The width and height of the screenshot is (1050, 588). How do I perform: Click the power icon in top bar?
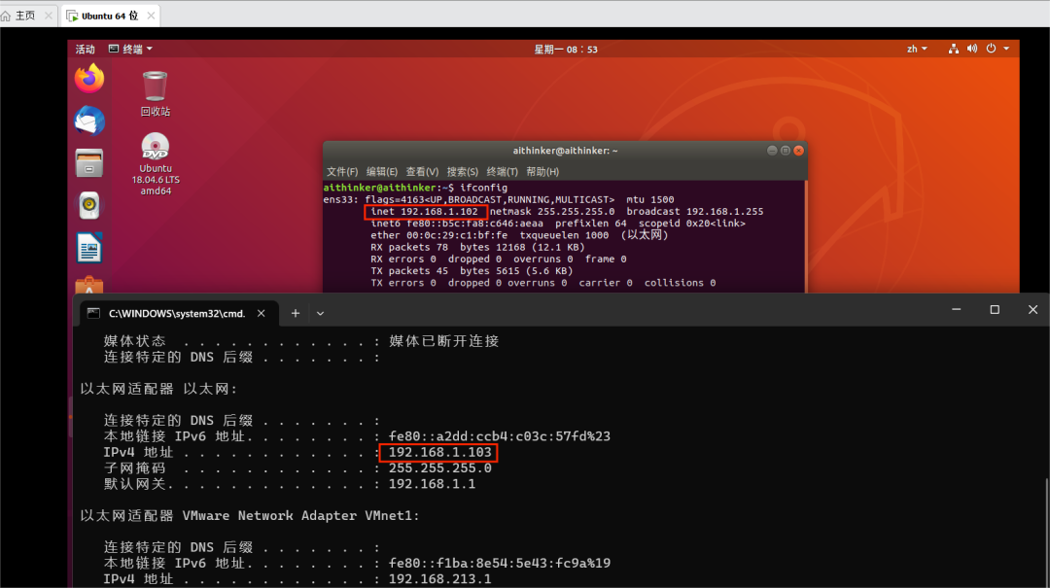click(991, 49)
